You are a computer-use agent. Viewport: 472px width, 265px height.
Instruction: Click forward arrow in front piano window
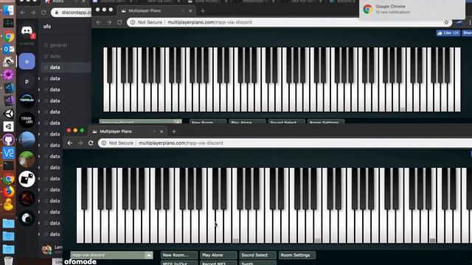[80, 143]
